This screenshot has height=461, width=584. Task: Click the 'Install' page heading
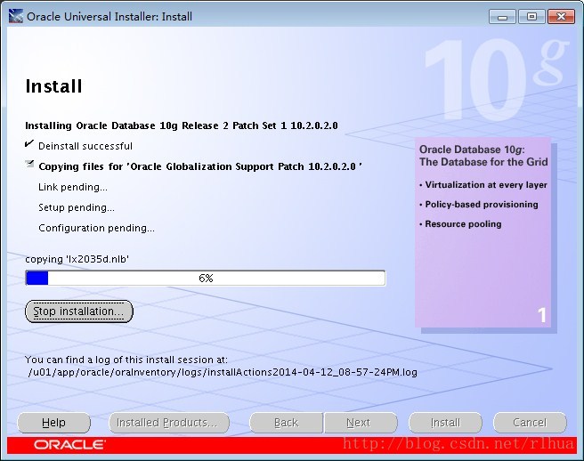click(x=53, y=86)
